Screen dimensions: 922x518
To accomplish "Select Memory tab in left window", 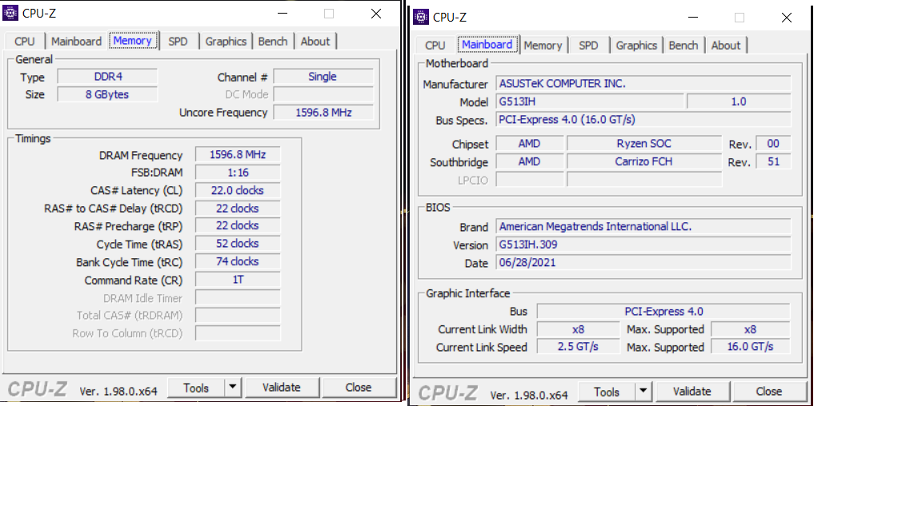I will click(x=133, y=41).
